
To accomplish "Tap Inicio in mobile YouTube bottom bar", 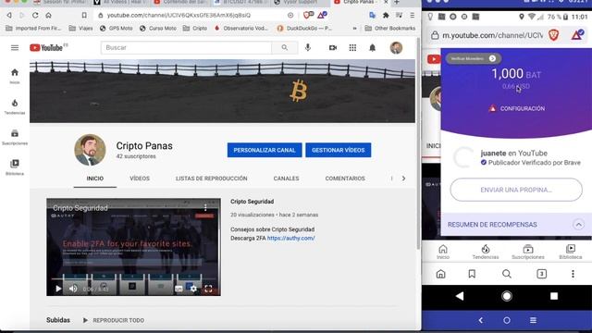I will click(443, 252).
